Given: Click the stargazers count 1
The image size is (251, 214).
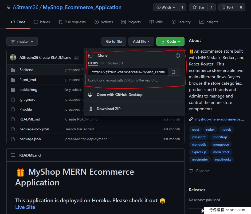Looking at the screenshot, I should [x=212, y=7].
